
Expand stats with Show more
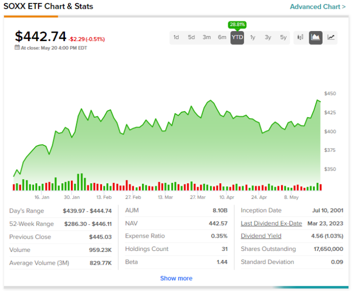(x=176, y=278)
